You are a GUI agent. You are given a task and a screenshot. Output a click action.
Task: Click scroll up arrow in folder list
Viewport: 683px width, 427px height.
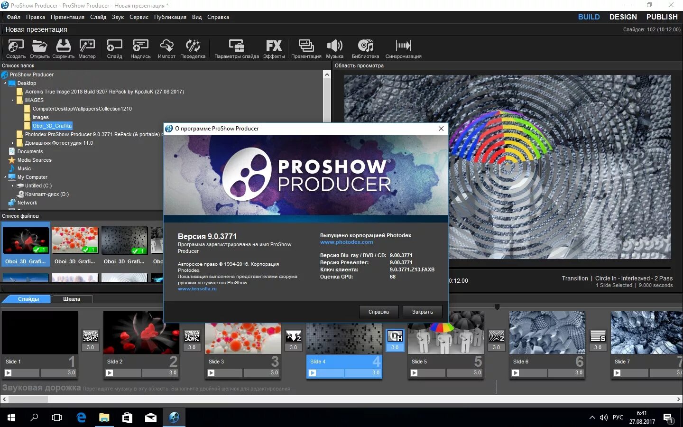(327, 74)
